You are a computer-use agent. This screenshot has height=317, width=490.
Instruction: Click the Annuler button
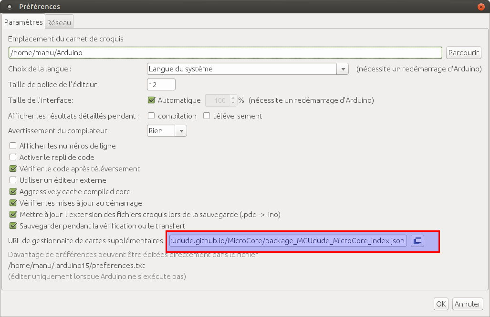467,304
